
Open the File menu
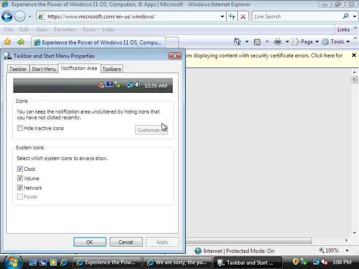[9, 30]
